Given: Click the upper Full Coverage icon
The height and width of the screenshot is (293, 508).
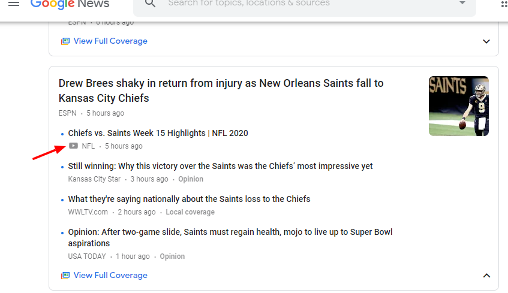Looking at the screenshot, I should click(x=65, y=41).
